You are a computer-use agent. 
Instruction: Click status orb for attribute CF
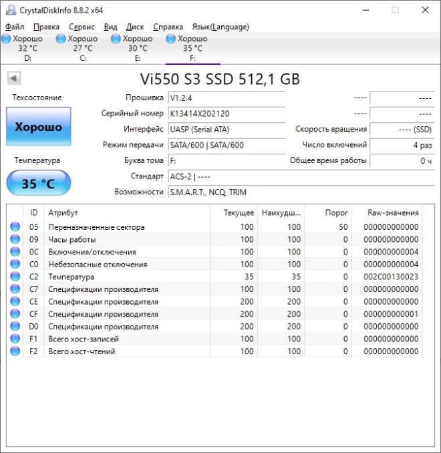tap(15, 313)
